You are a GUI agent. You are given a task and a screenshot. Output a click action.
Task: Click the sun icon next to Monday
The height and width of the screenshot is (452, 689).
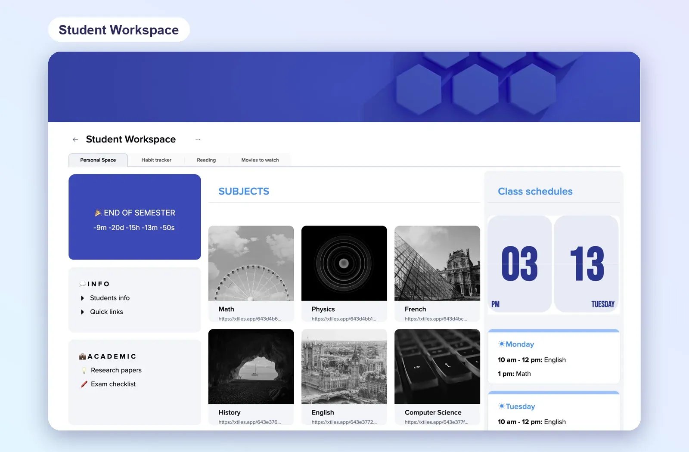pyautogui.click(x=502, y=344)
